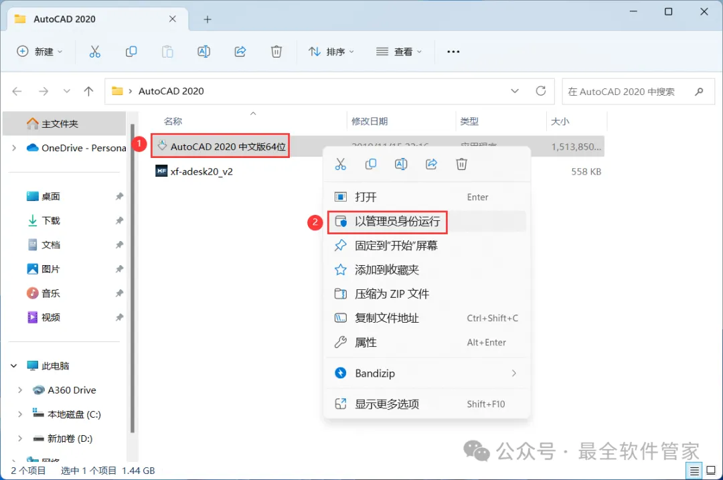Open the three-dot See more menu
The image size is (723, 480).
(453, 52)
